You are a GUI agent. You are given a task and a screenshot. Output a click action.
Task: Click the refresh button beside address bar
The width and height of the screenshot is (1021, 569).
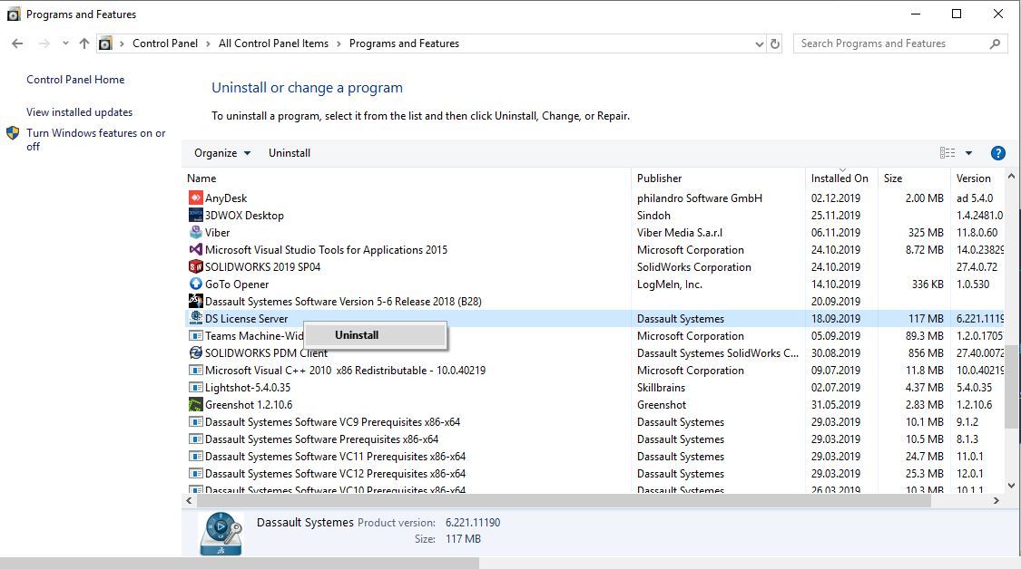[x=775, y=43]
